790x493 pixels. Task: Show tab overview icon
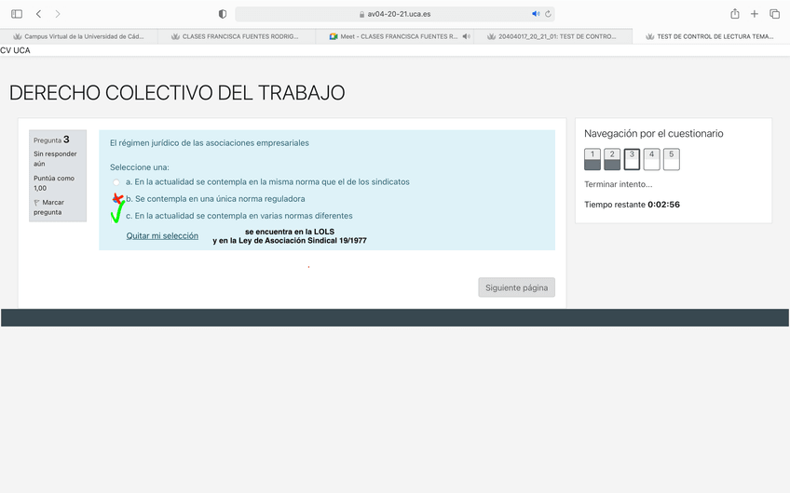pos(774,14)
